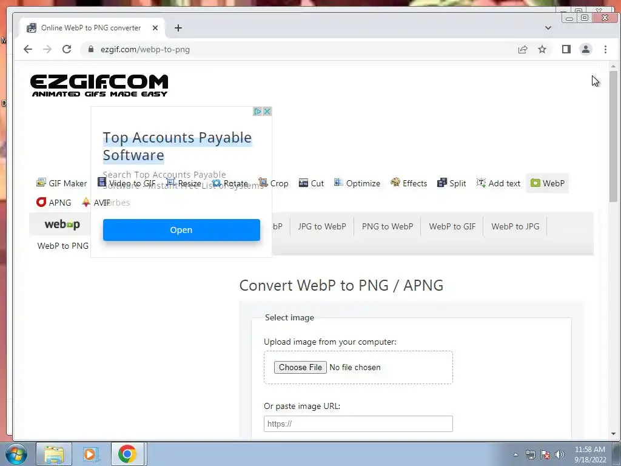
Task: Open the Cut tool
Action: 311,183
